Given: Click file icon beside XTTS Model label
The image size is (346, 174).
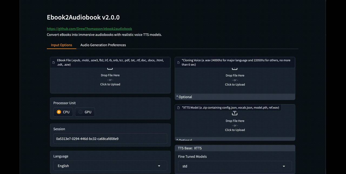Looking at the screenshot, I should coord(178,108).
